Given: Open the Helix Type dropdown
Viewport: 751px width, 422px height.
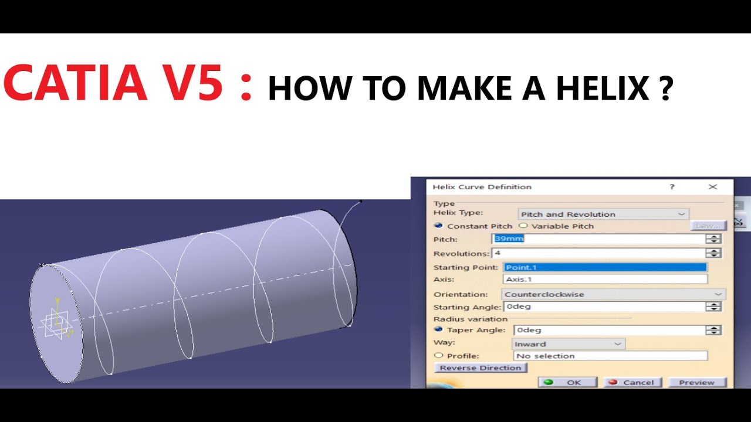Looking at the screenshot, I should tap(603, 215).
